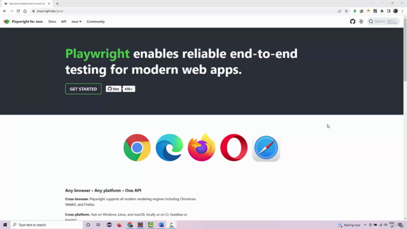Open the yellow circular extension icon
This screenshot has height=229, width=407.
click(368, 11)
